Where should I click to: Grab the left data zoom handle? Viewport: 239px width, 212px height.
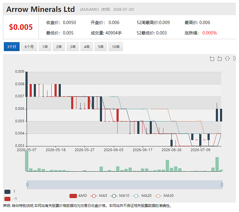click(x=28, y=185)
